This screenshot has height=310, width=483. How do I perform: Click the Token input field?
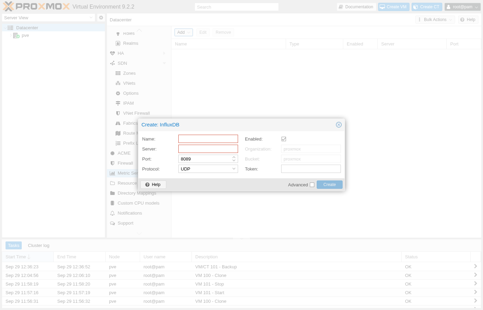(x=311, y=169)
